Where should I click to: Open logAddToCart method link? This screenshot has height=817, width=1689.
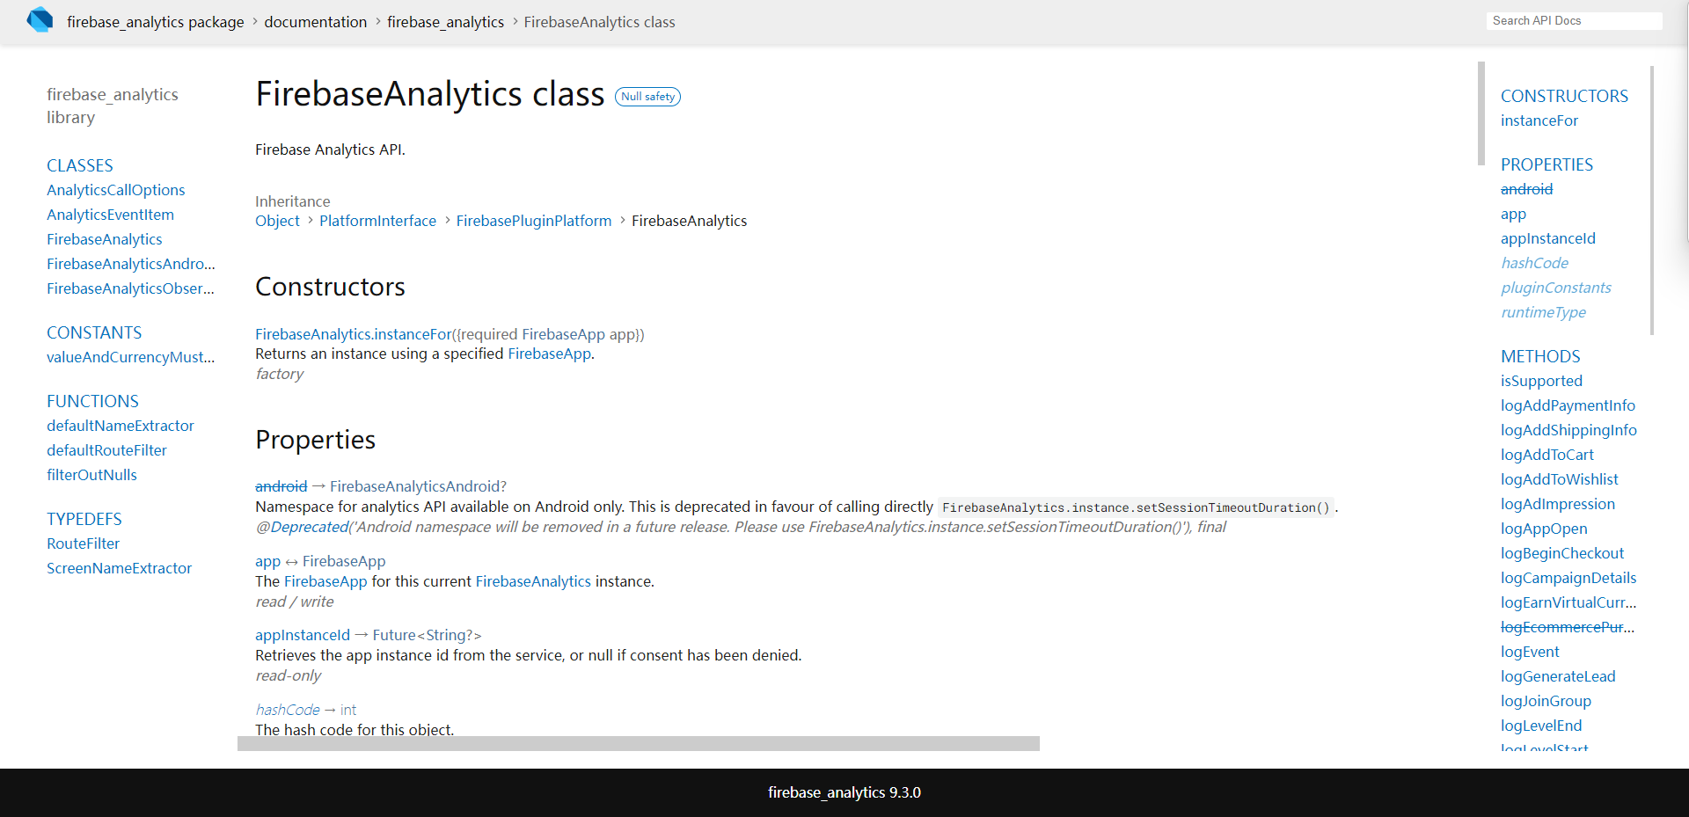click(x=1547, y=455)
